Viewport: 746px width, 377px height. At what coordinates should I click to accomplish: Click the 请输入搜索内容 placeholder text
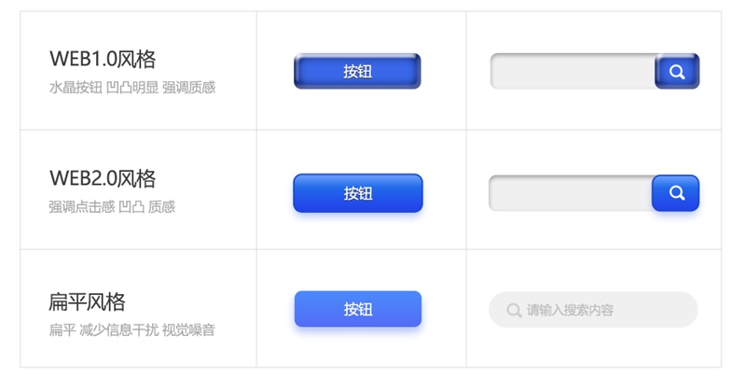pyautogui.click(x=570, y=311)
